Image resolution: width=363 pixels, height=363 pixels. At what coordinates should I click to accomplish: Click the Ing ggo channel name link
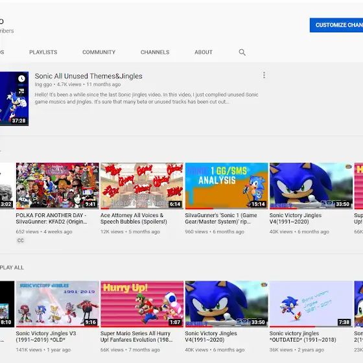point(43,84)
